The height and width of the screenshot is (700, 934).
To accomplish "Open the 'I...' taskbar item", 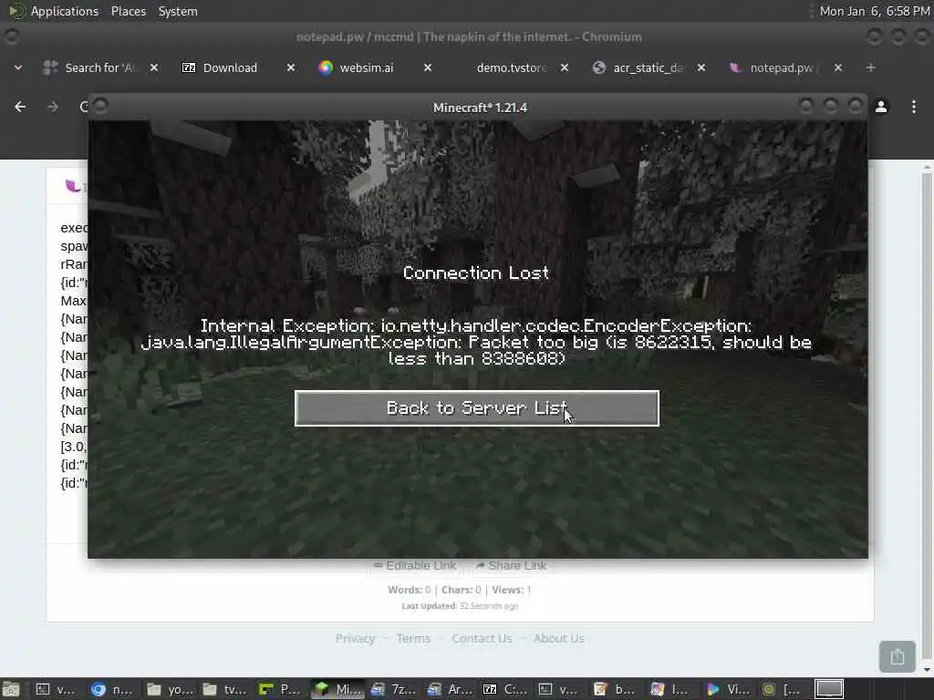I will tap(669, 689).
